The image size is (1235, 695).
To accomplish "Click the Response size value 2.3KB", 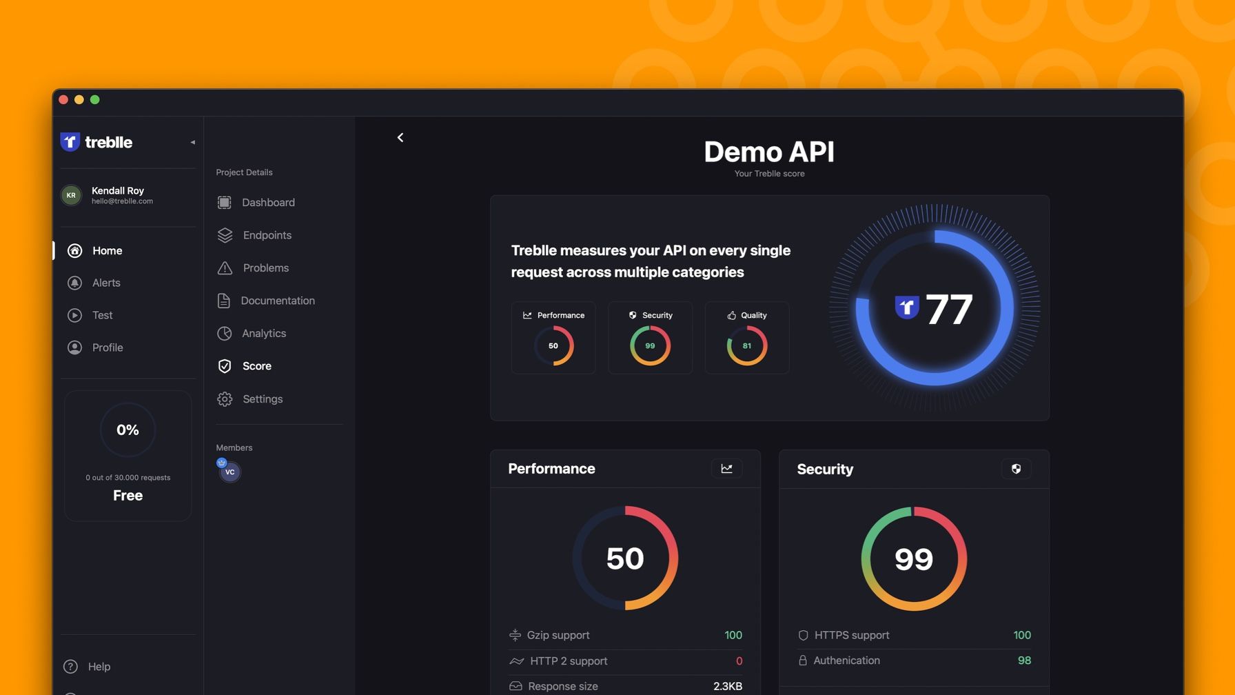I will (x=728, y=686).
